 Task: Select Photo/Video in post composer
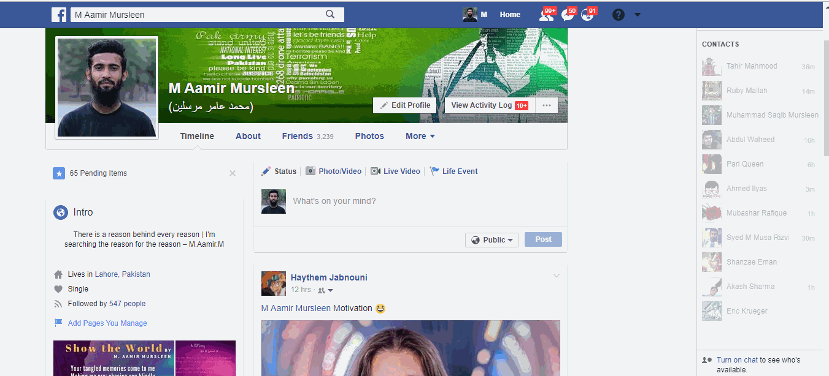click(x=334, y=171)
